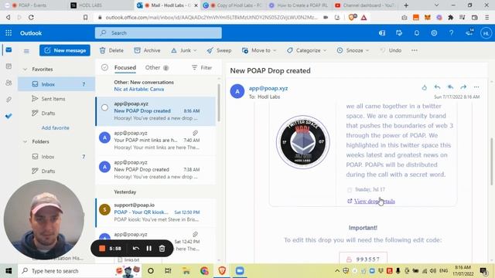This screenshot has height=278, width=495.
Task: Open View drop details link
Action: 374,201
